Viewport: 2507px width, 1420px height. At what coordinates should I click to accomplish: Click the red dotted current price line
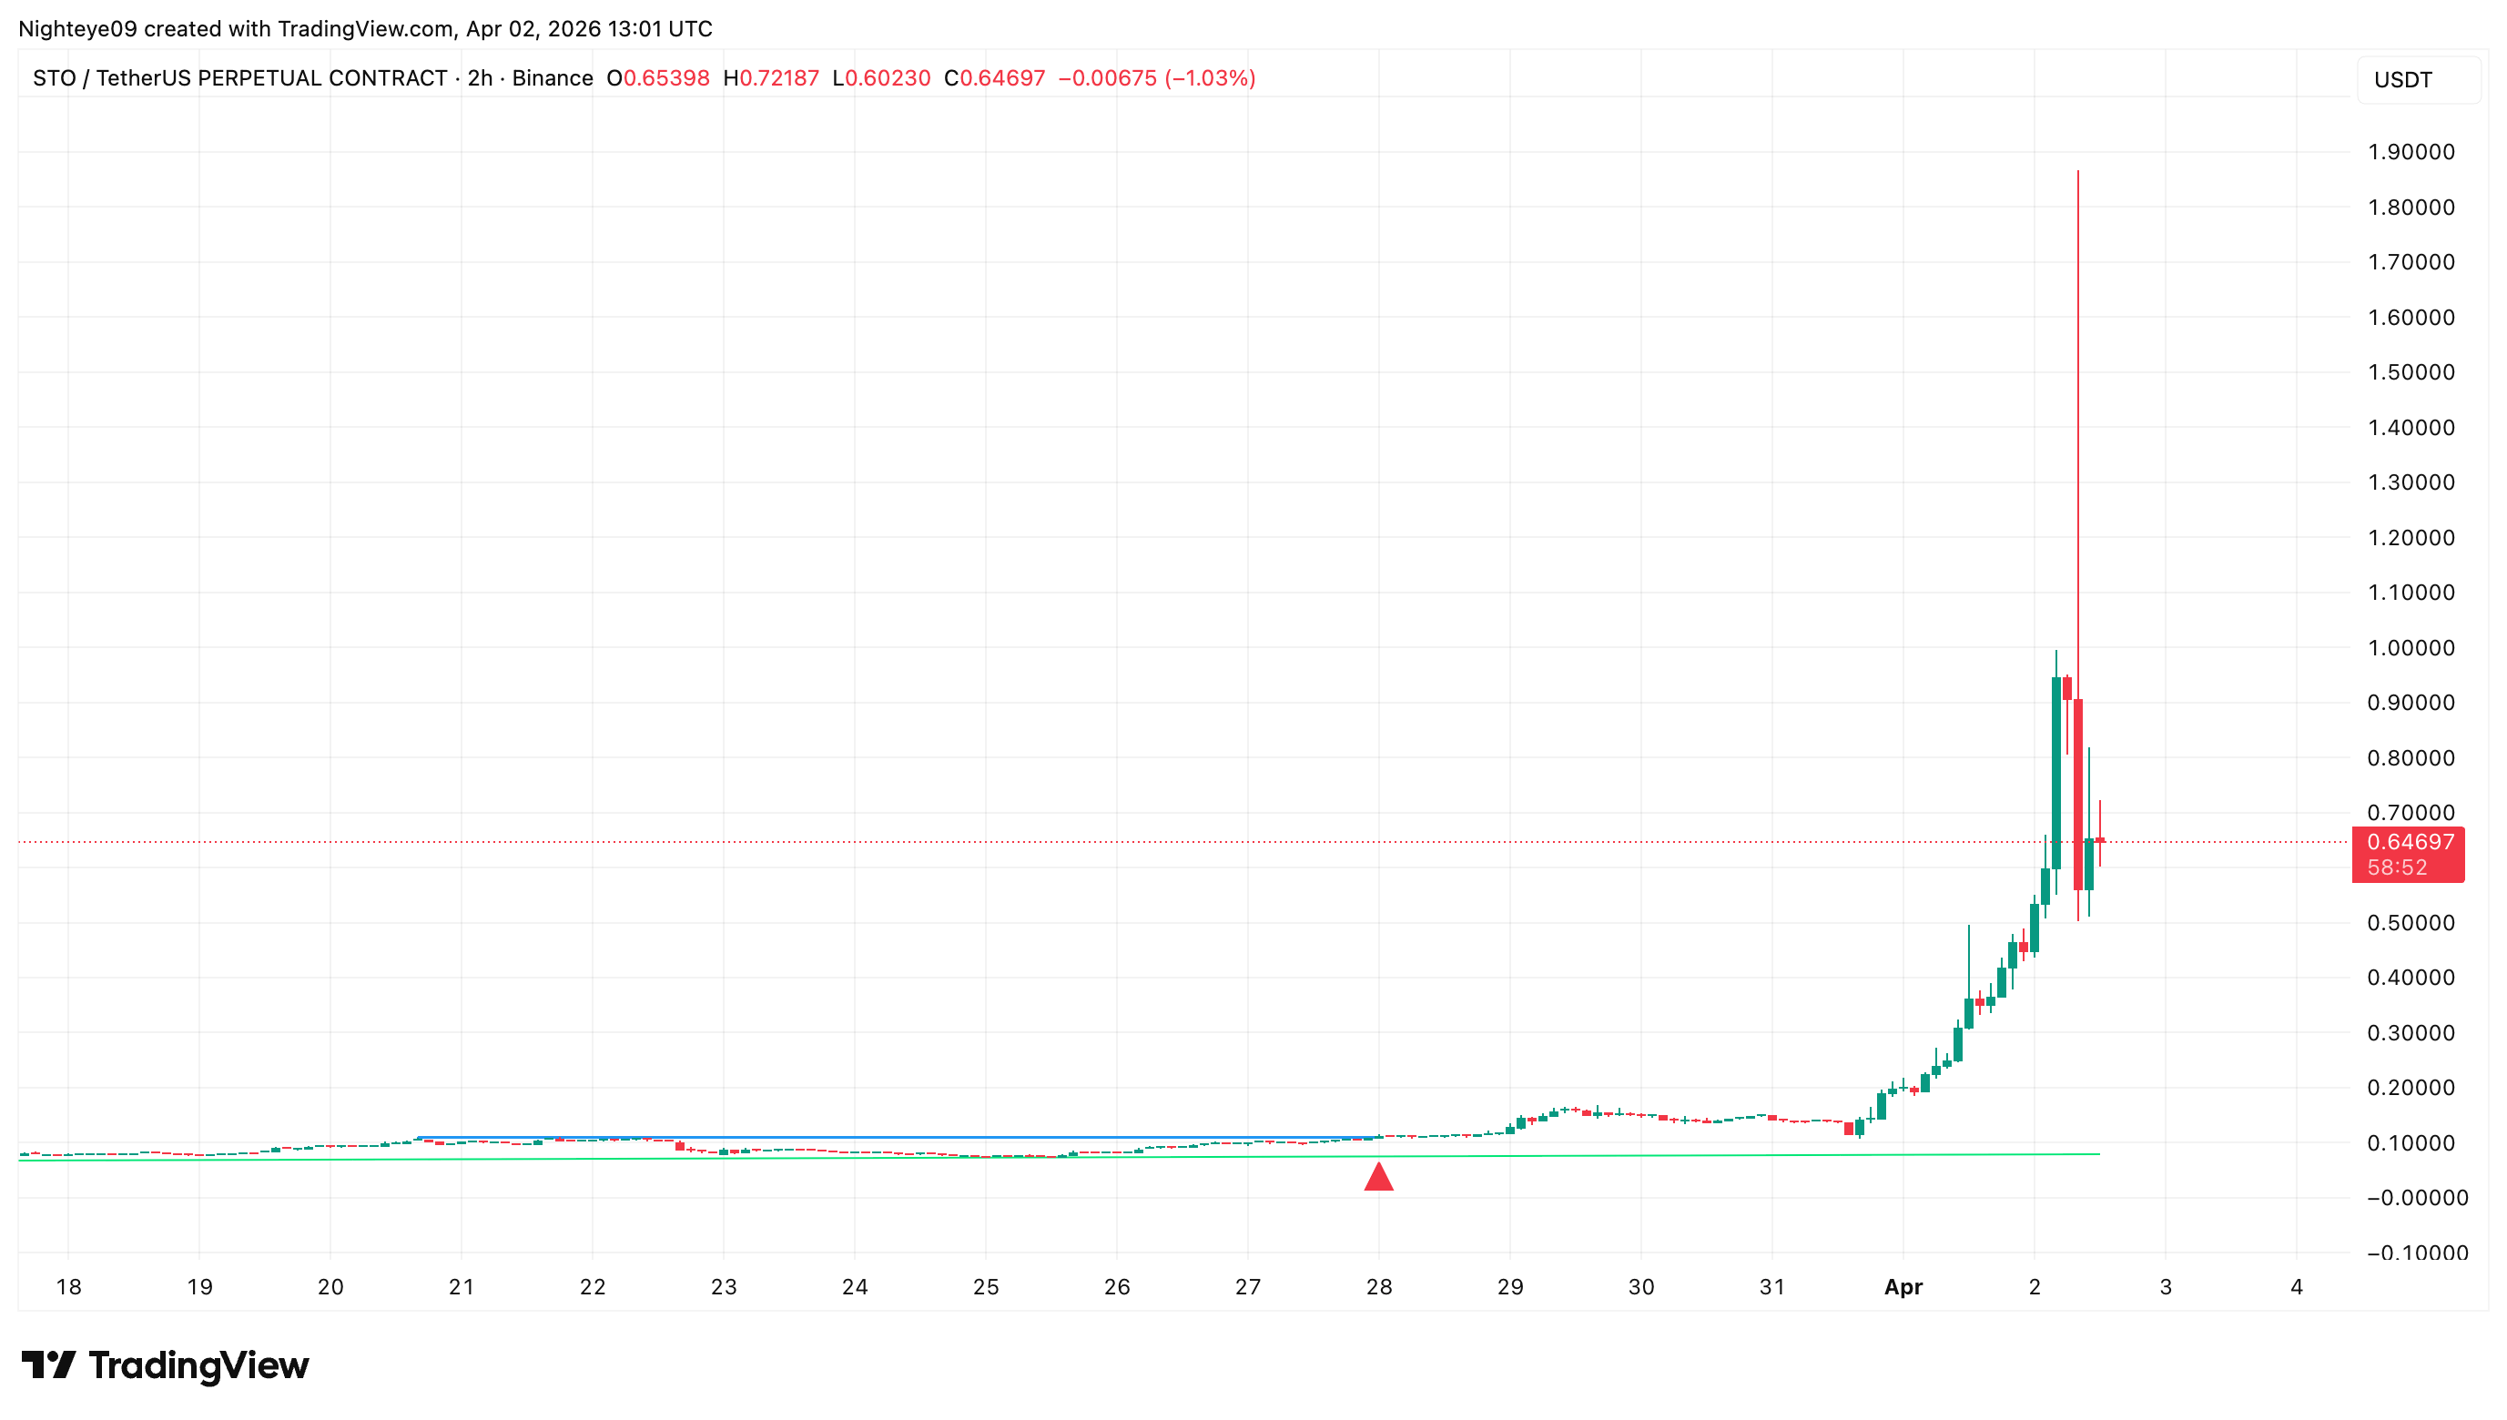[x=975, y=841]
